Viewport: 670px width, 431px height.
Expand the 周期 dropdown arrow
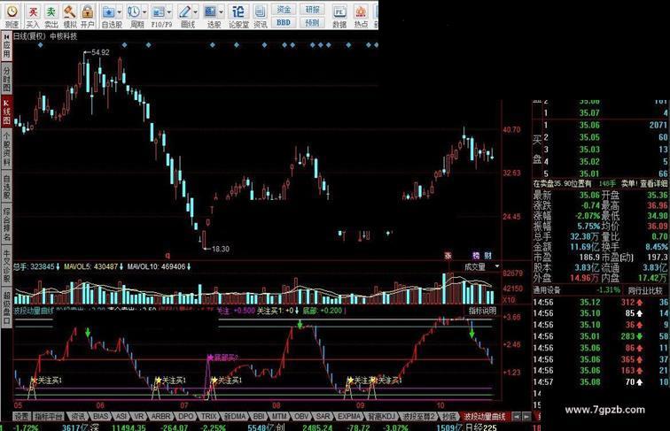pos(144,12)
